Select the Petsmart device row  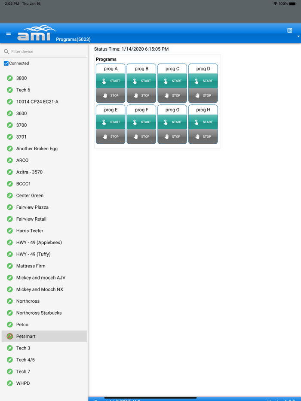point(44,336)
